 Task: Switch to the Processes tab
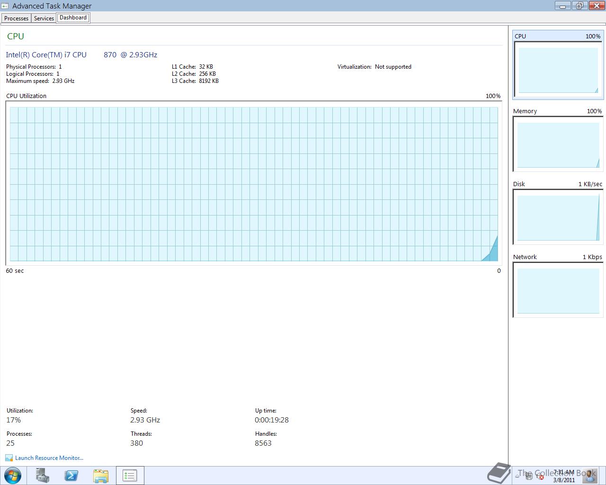17,18
